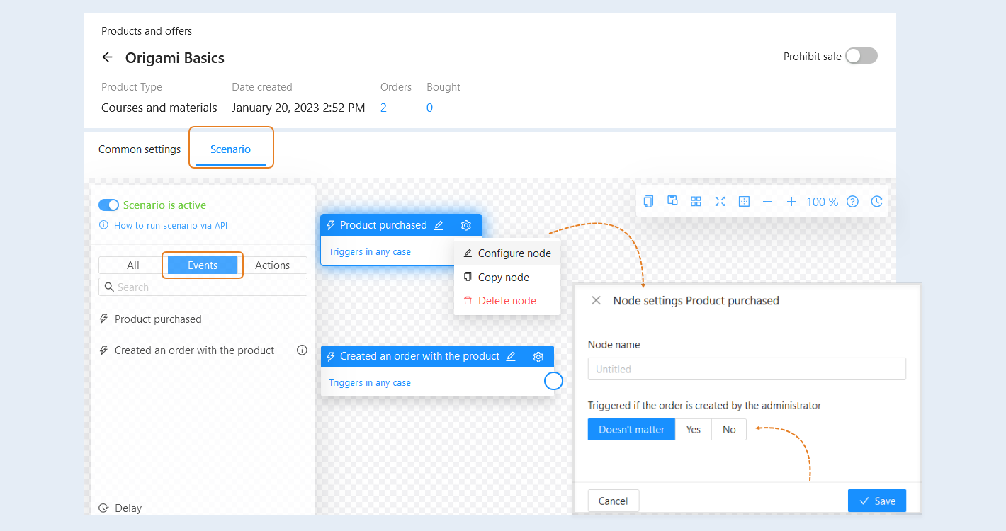The height and width of the screenshot is (531, 1006).
Task: Click the Products and offers breadcrumb text
Action: (147, 31)
